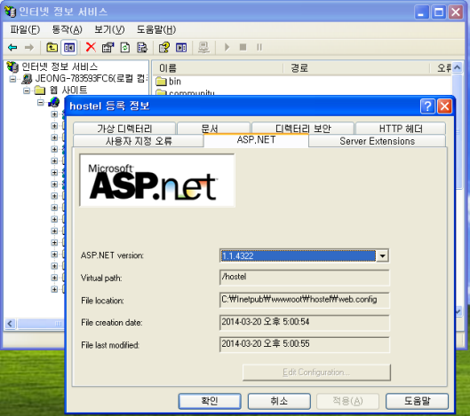
Task: Close the hostel 등록 정보 dialog
Action: 444,106
